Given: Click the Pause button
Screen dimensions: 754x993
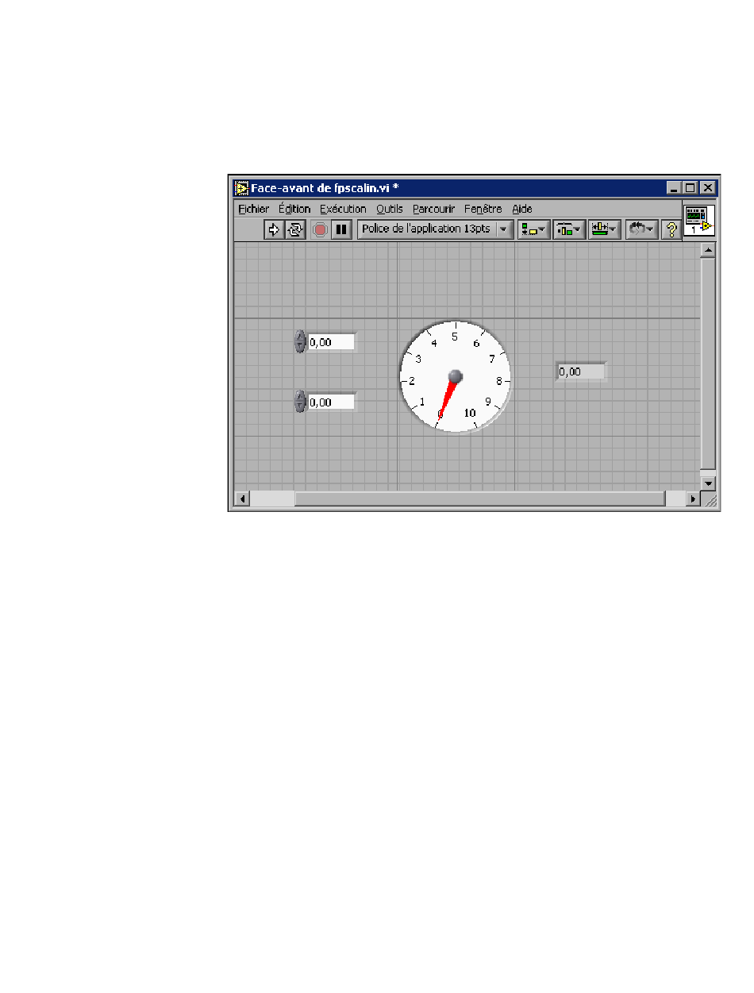Looking at the screenshot, I should pos(341,229).
